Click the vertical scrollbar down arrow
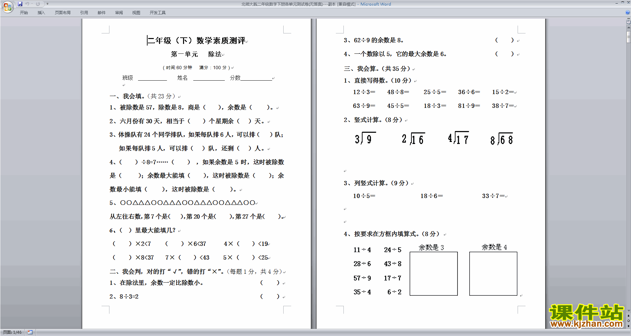Image resolution: width=631 pixels, height=336 pixels. coord(628,310)
